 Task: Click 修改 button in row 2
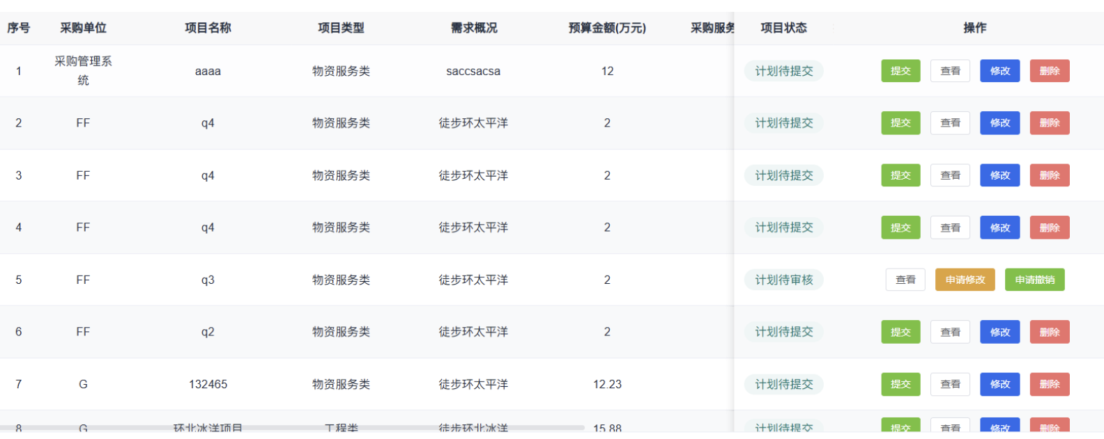(999, 123)
